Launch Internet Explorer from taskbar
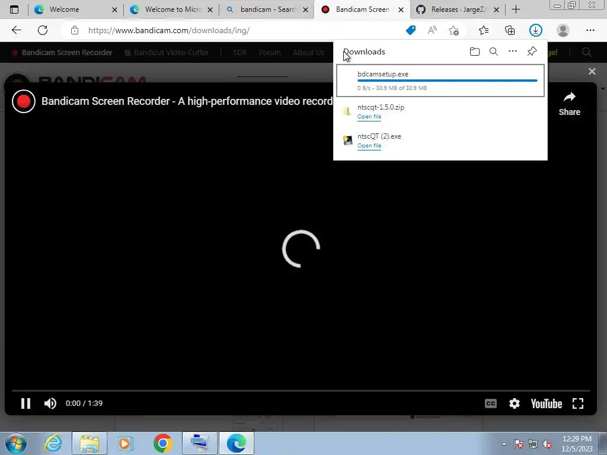This screenshot has height=455, width=607. [53, 443]
